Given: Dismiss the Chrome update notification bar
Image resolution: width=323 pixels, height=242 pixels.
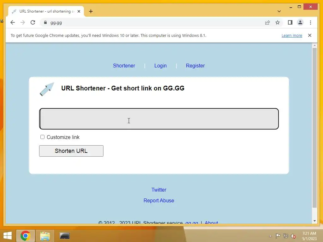Looking at the screenshot, I should [310, 35].
